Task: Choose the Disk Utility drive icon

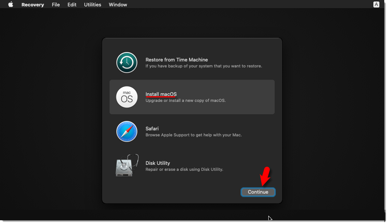Action: 127,166
